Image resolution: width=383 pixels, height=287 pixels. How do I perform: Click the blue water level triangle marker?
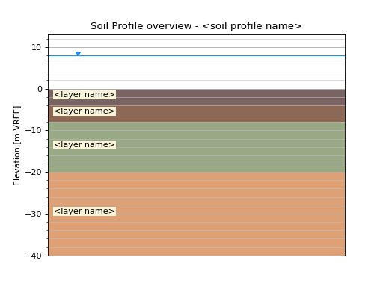pos(78,54)
